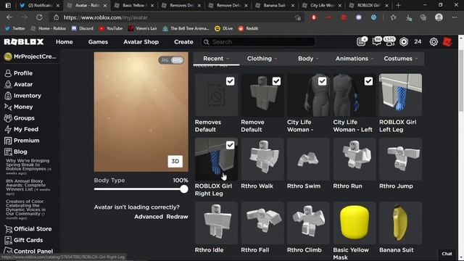Open the YouTube bookmark

pos(111,28)
